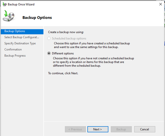
Task: Click the large backup drive and disc icon
Action: [9, 16]
